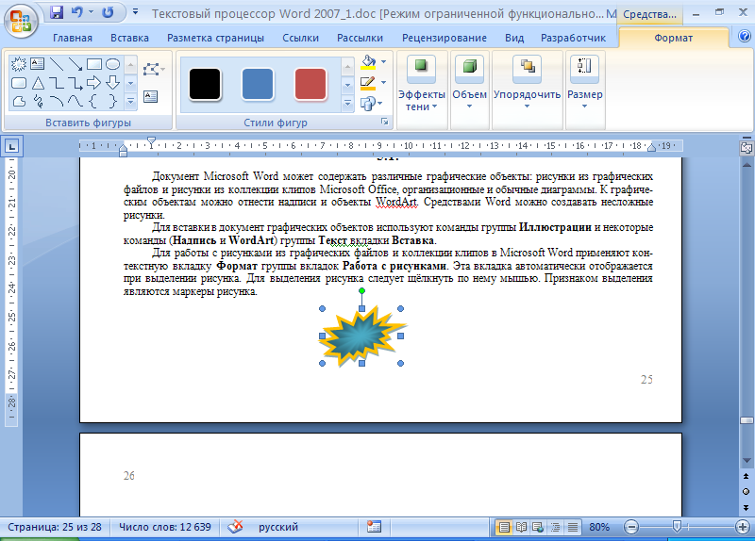The image size is (755, 541).
Task: Click the Office button
Action: 21,22
